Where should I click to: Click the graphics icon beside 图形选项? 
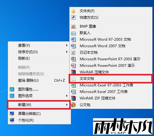pyautogui.click(x=12, y=96)
